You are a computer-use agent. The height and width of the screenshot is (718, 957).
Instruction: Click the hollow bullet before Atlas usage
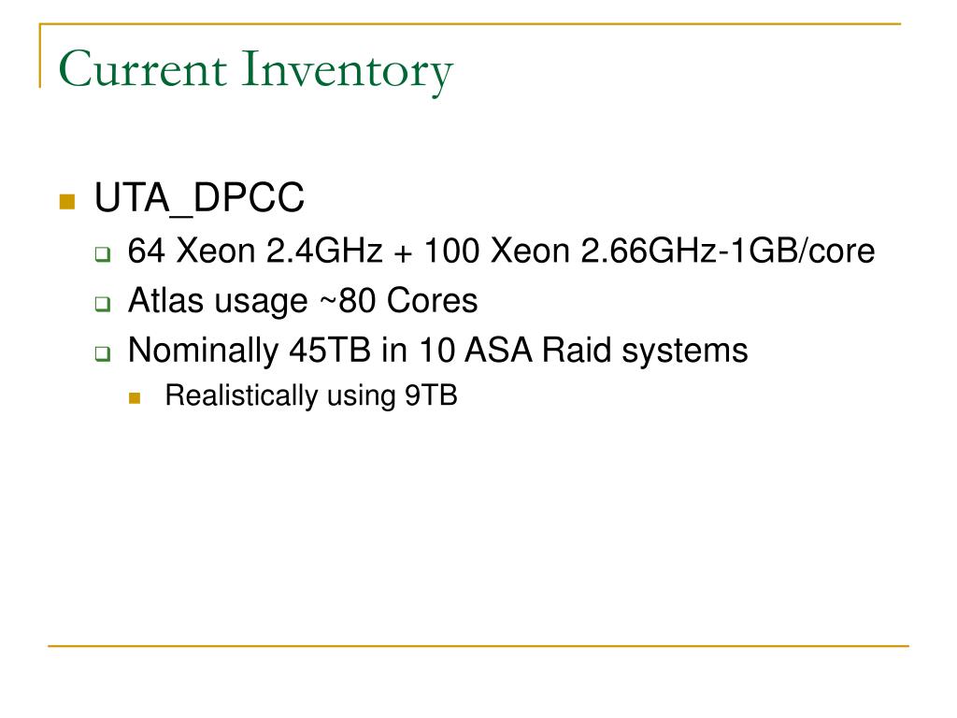[x=103, y=304]
